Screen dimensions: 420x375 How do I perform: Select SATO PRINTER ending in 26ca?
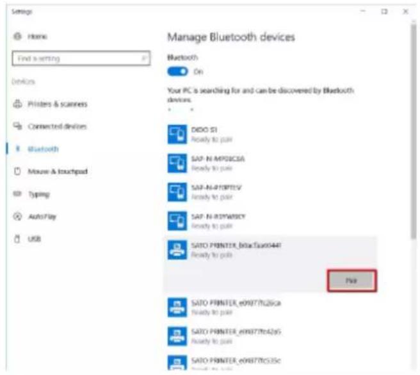click(x=271, y=308)
